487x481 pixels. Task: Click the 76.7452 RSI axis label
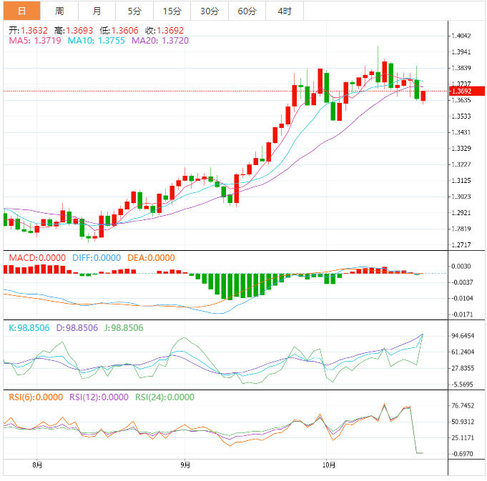click(x=463, y=405)
